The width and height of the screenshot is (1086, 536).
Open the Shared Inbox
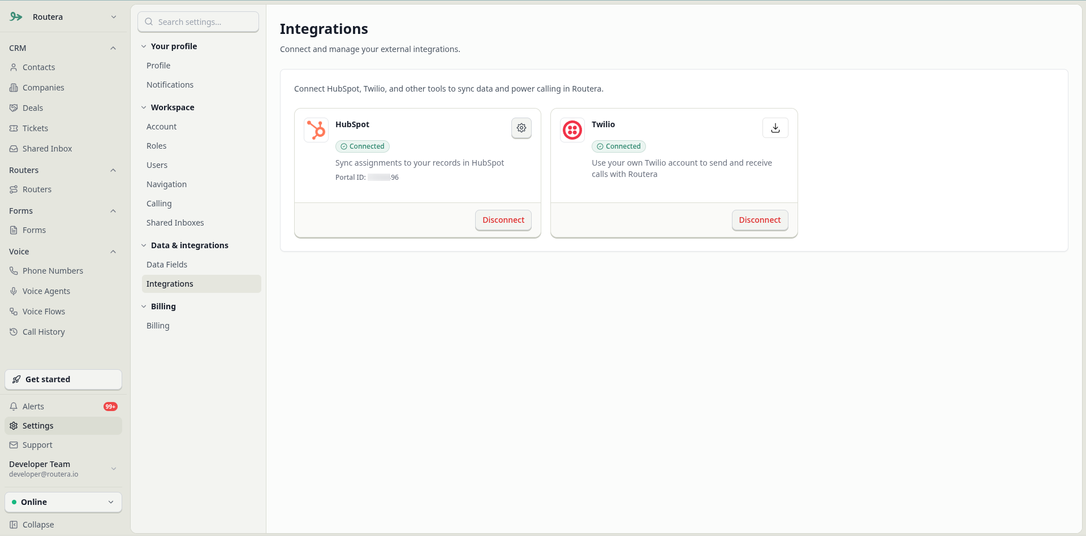63,149
